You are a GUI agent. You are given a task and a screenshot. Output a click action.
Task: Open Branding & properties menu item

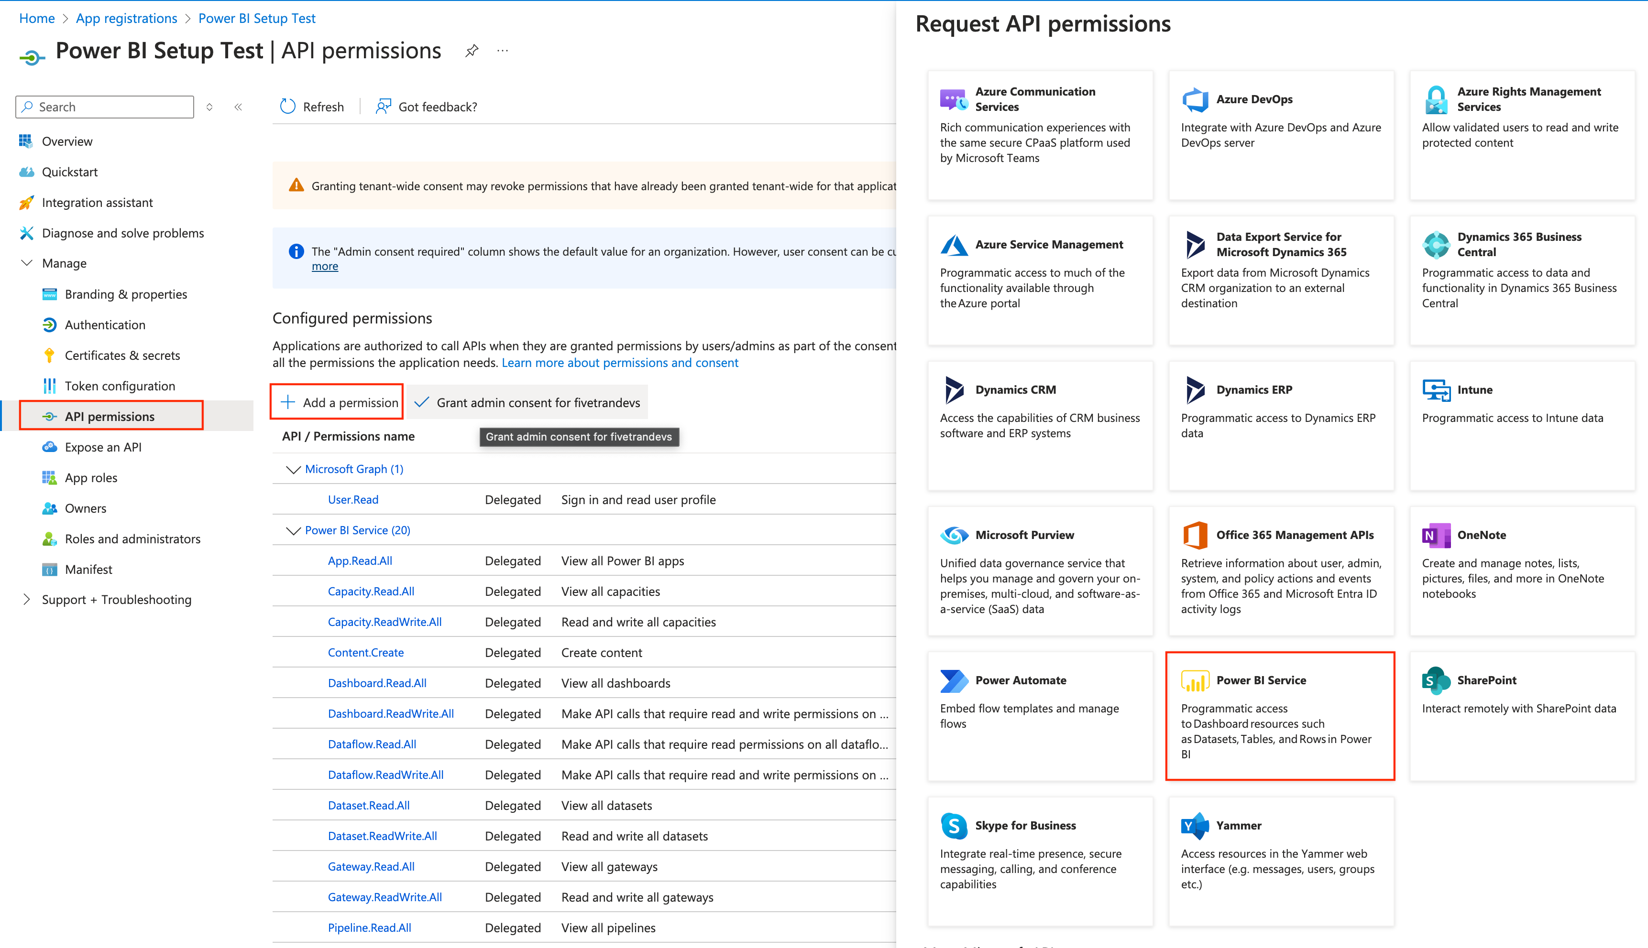[126, 294]
